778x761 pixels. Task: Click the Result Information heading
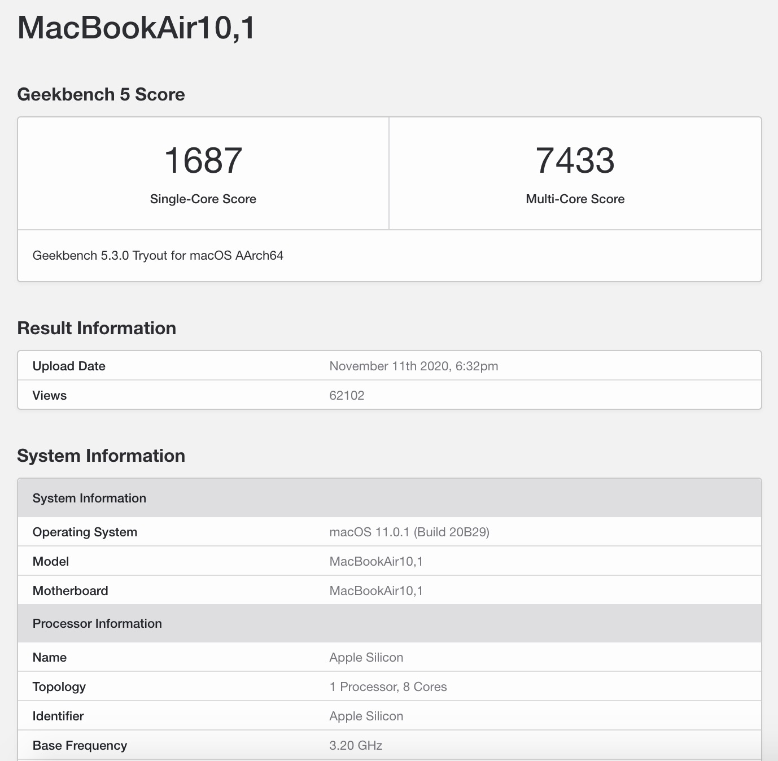97,328
